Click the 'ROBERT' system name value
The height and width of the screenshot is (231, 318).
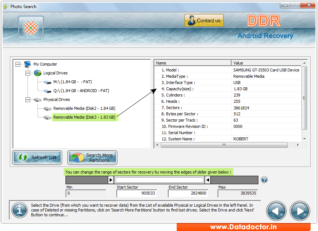pos(241,139)
